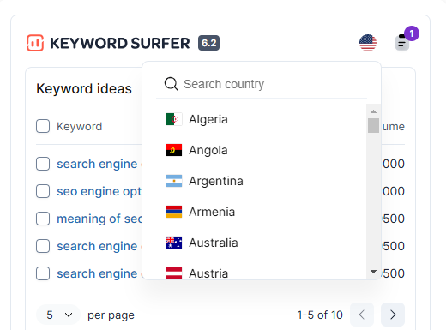446x330 pixels.
Task: Select the Argentina flag icon
Action: (174, 181)
